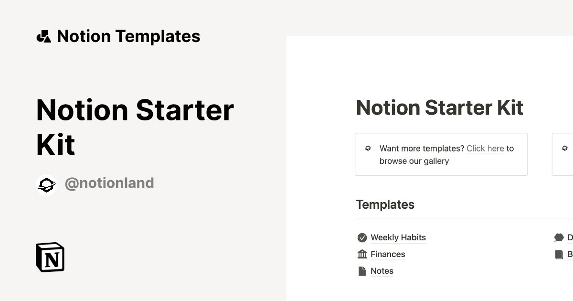Click the page icon beside Notes
This screenshot has height=301, width=573.
(362, 270)
